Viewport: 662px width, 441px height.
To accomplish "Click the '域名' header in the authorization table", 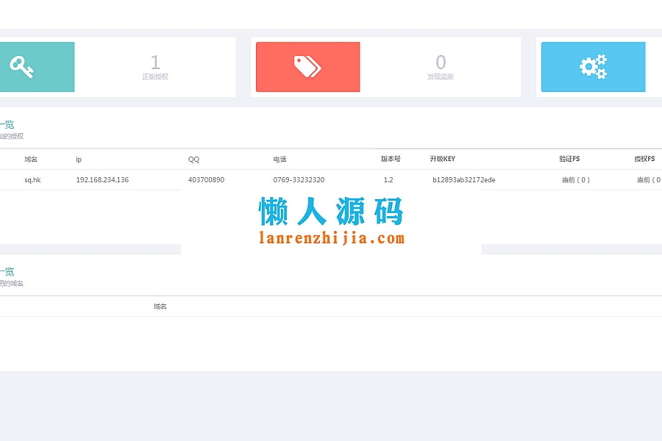I will 31,159.
